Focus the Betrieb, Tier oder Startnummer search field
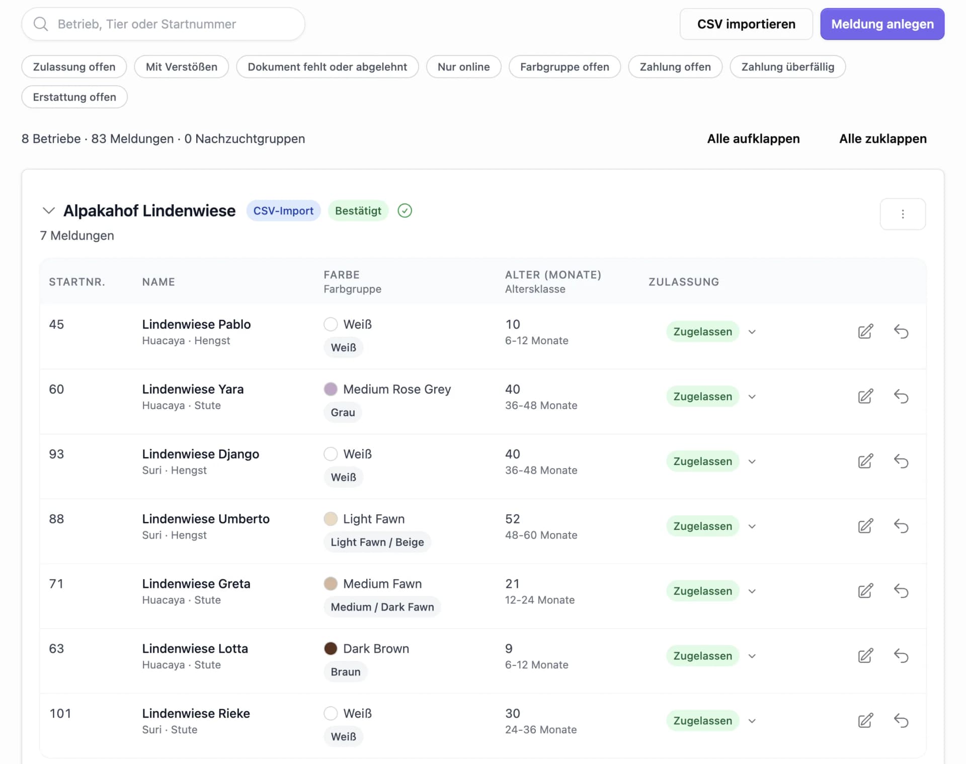This screenshot has height=764, width=966. click(x=163, y=24)
